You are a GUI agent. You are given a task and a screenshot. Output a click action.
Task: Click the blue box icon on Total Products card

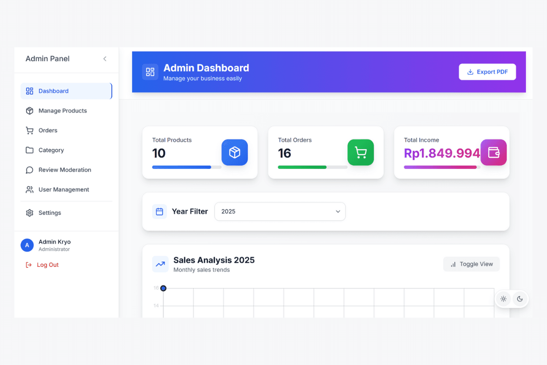coord(234,152)
